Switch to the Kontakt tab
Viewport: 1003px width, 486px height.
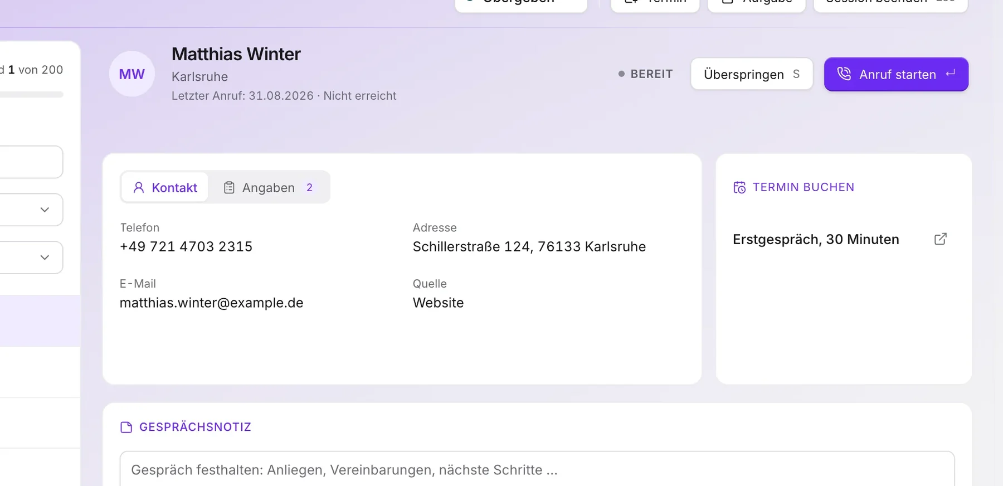pyautogui.click(x=165, y=188)
